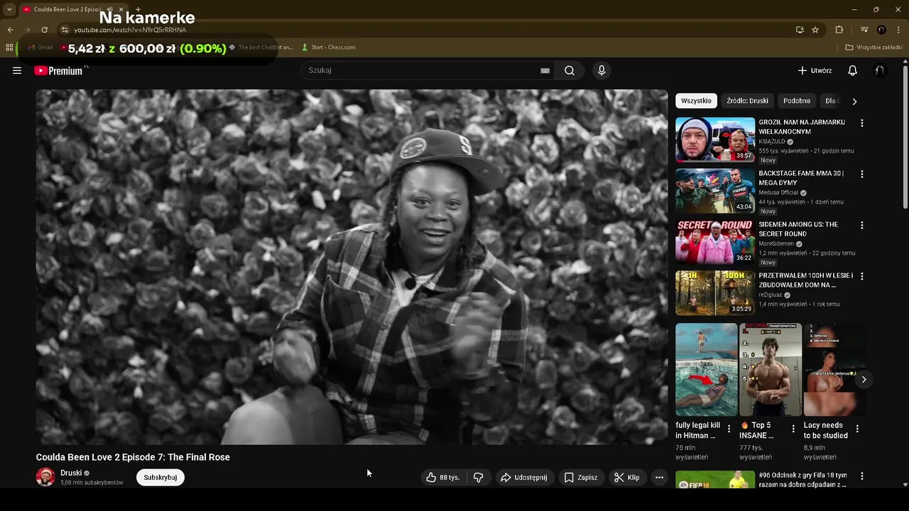
Task: Open Druski channel avatar
Action: tap(45, 477)
